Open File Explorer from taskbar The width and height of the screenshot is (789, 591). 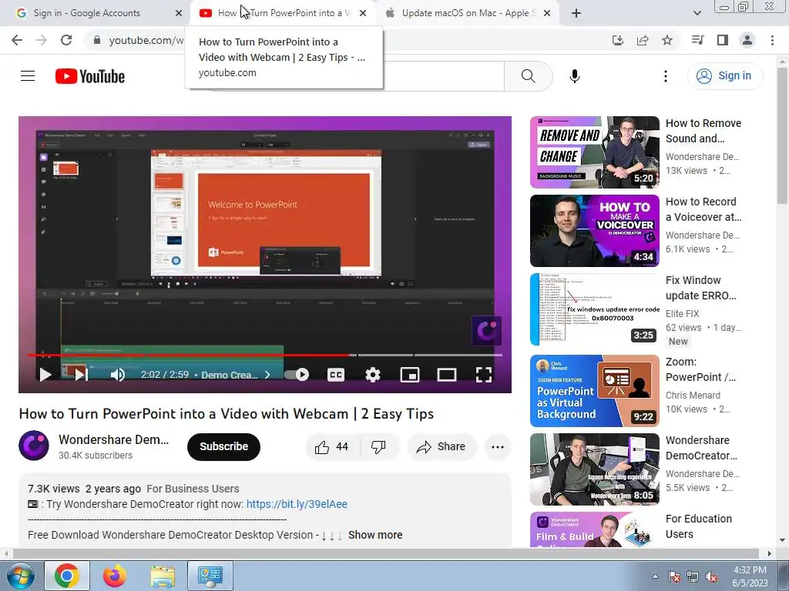[x=163, y=576]
